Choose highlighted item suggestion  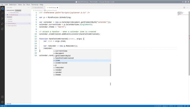coord(82,60)
